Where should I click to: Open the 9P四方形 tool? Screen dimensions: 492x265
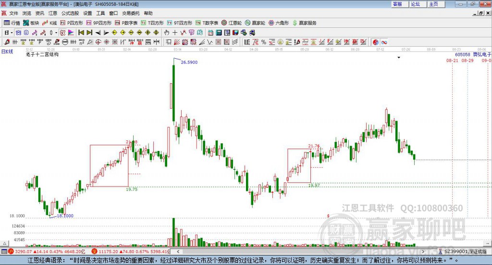click(99, 23)
